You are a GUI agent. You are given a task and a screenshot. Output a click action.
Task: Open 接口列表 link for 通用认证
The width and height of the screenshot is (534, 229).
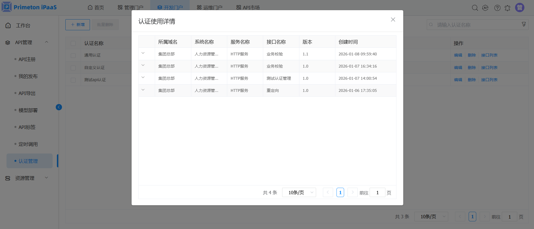click(x=489, y=55)
